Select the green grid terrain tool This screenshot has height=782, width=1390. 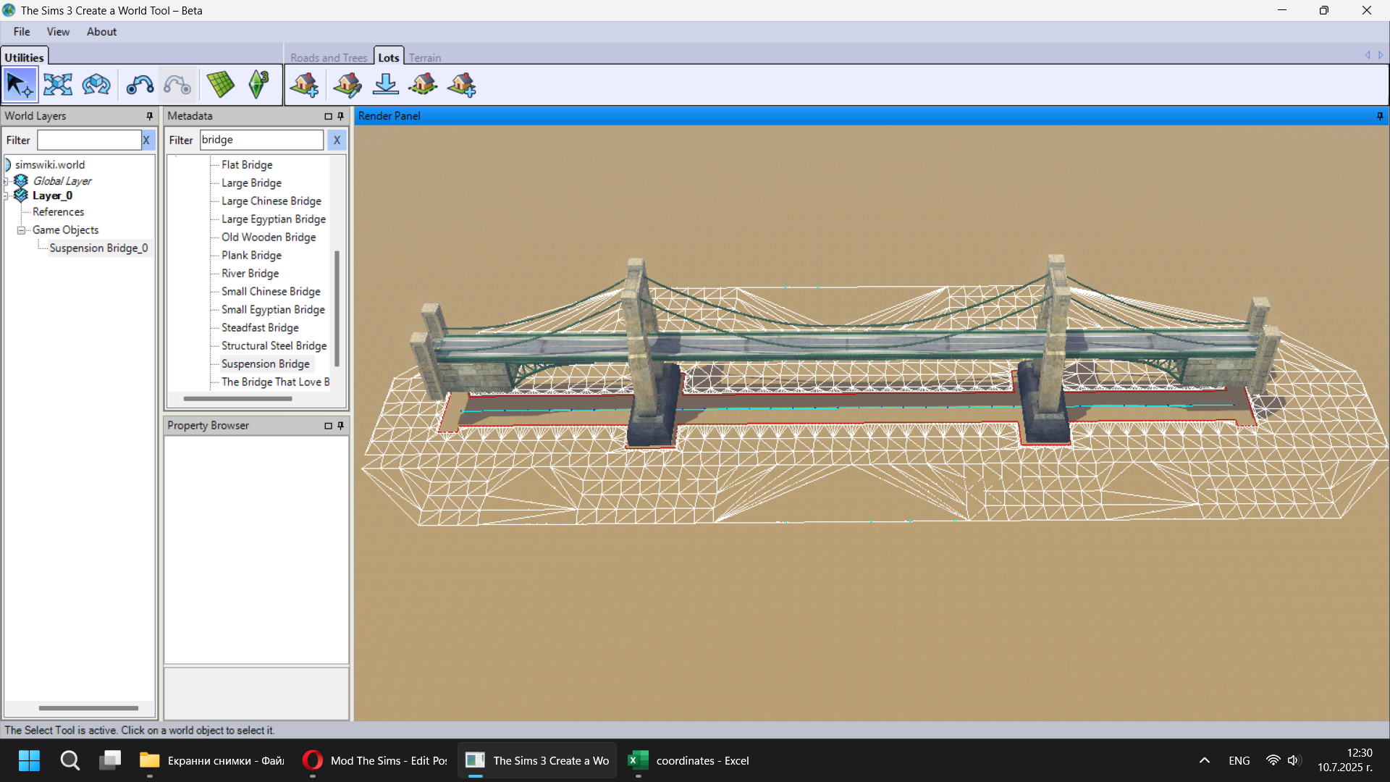221,85
